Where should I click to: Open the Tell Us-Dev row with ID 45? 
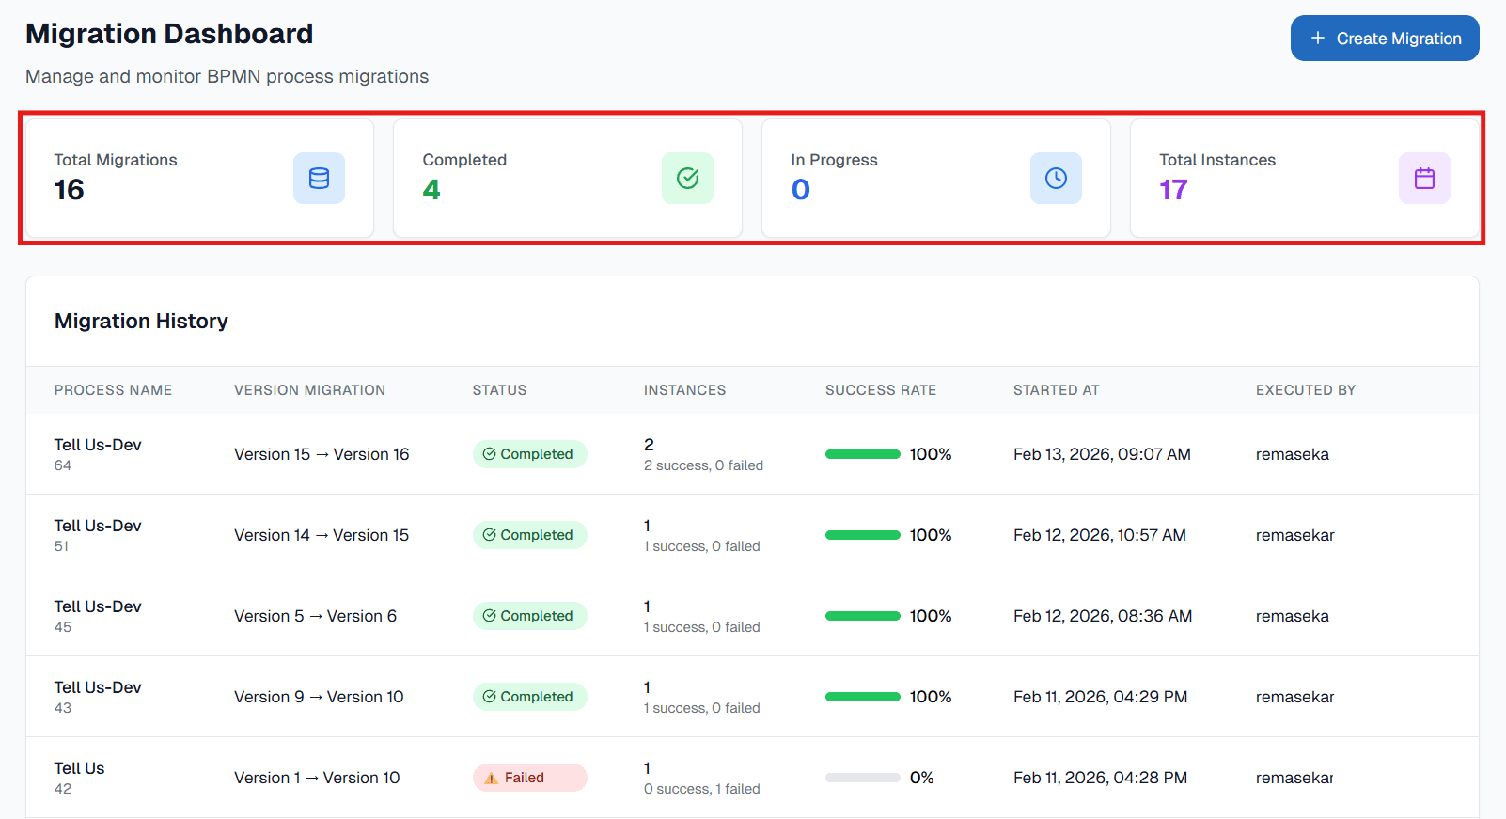click(752, 616)
